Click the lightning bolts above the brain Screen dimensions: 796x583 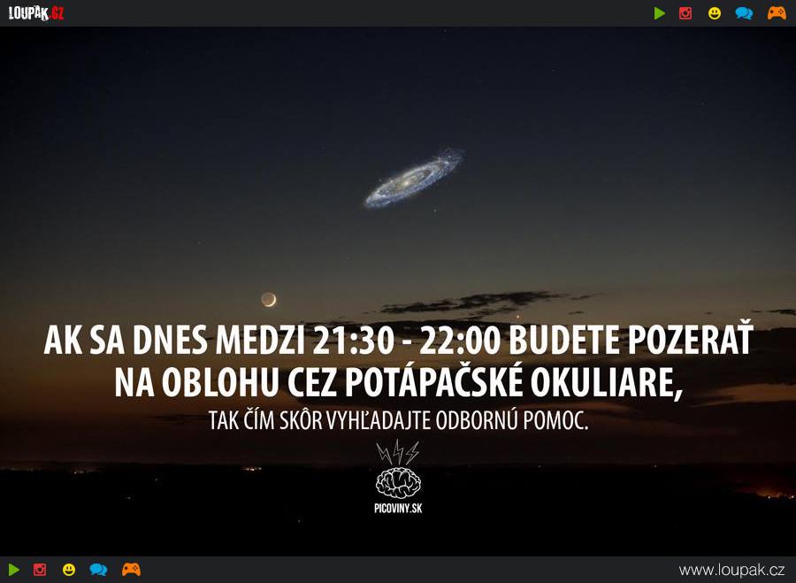coord(397,452)
